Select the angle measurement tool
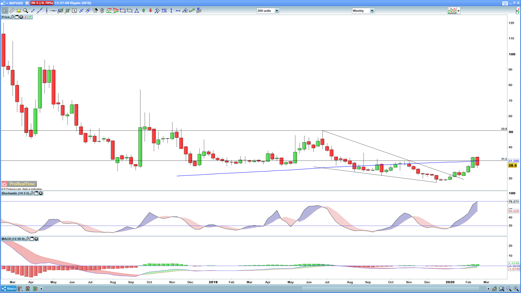Screen dimensions: 521x293 (185, 11)
